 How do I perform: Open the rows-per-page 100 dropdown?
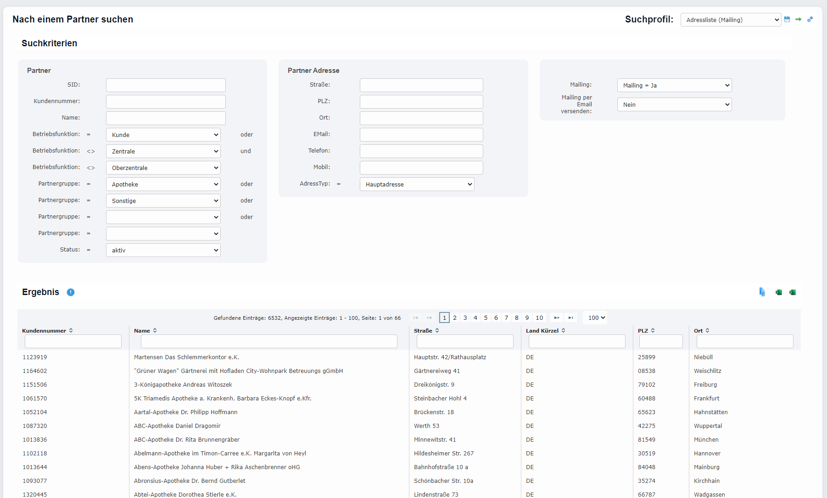[596, 317]
